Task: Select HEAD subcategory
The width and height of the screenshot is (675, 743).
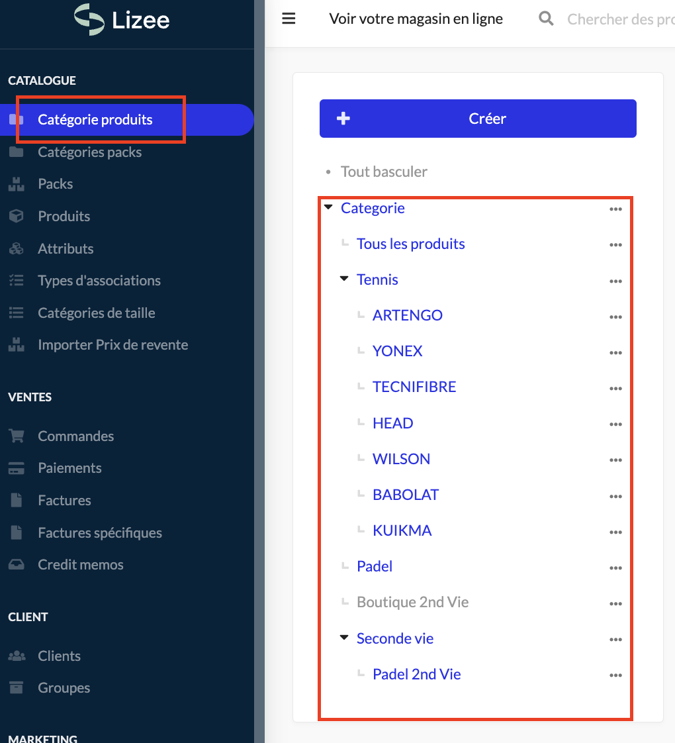Action: [392, 423]
